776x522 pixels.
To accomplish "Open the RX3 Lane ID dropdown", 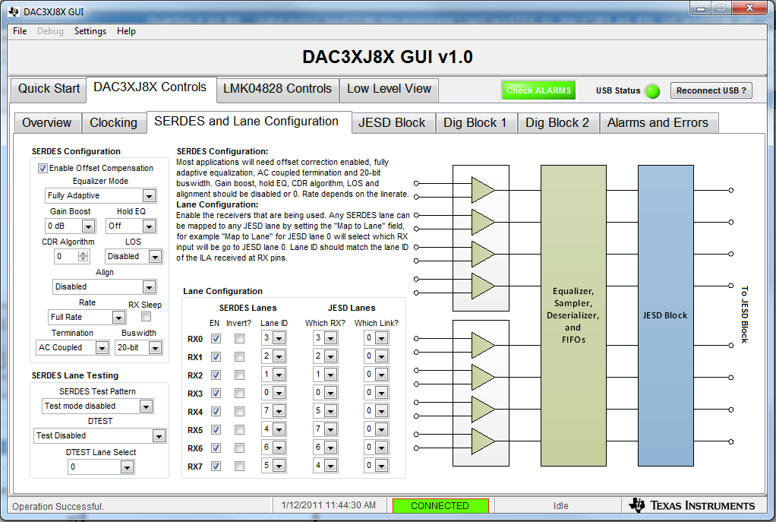I will pyautogui.click(x=279, y=393).
